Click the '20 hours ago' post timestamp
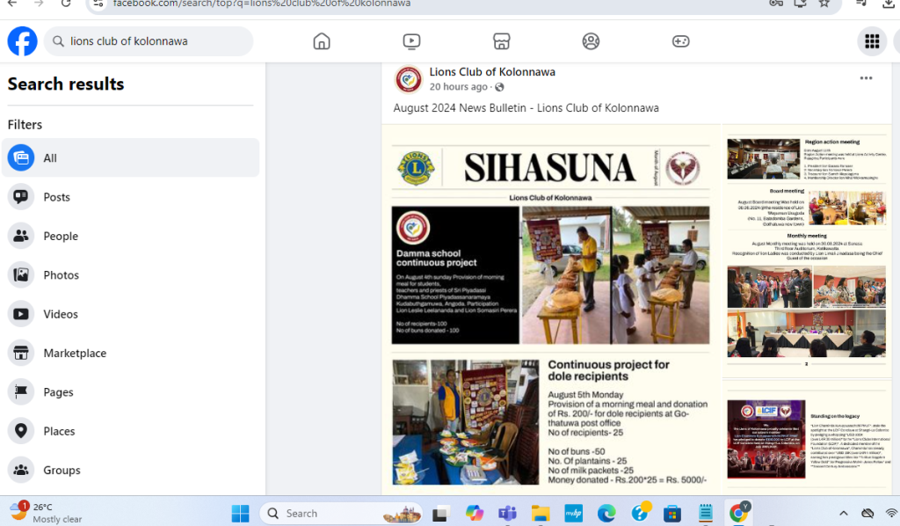The image size is (900, 526). point(458,87)
